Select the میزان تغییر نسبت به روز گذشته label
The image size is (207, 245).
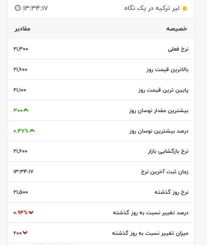(150, 233)
